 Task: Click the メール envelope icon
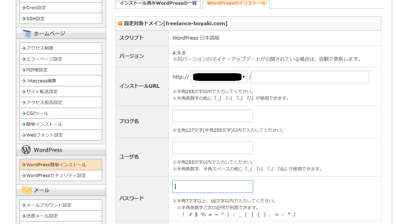27,190
